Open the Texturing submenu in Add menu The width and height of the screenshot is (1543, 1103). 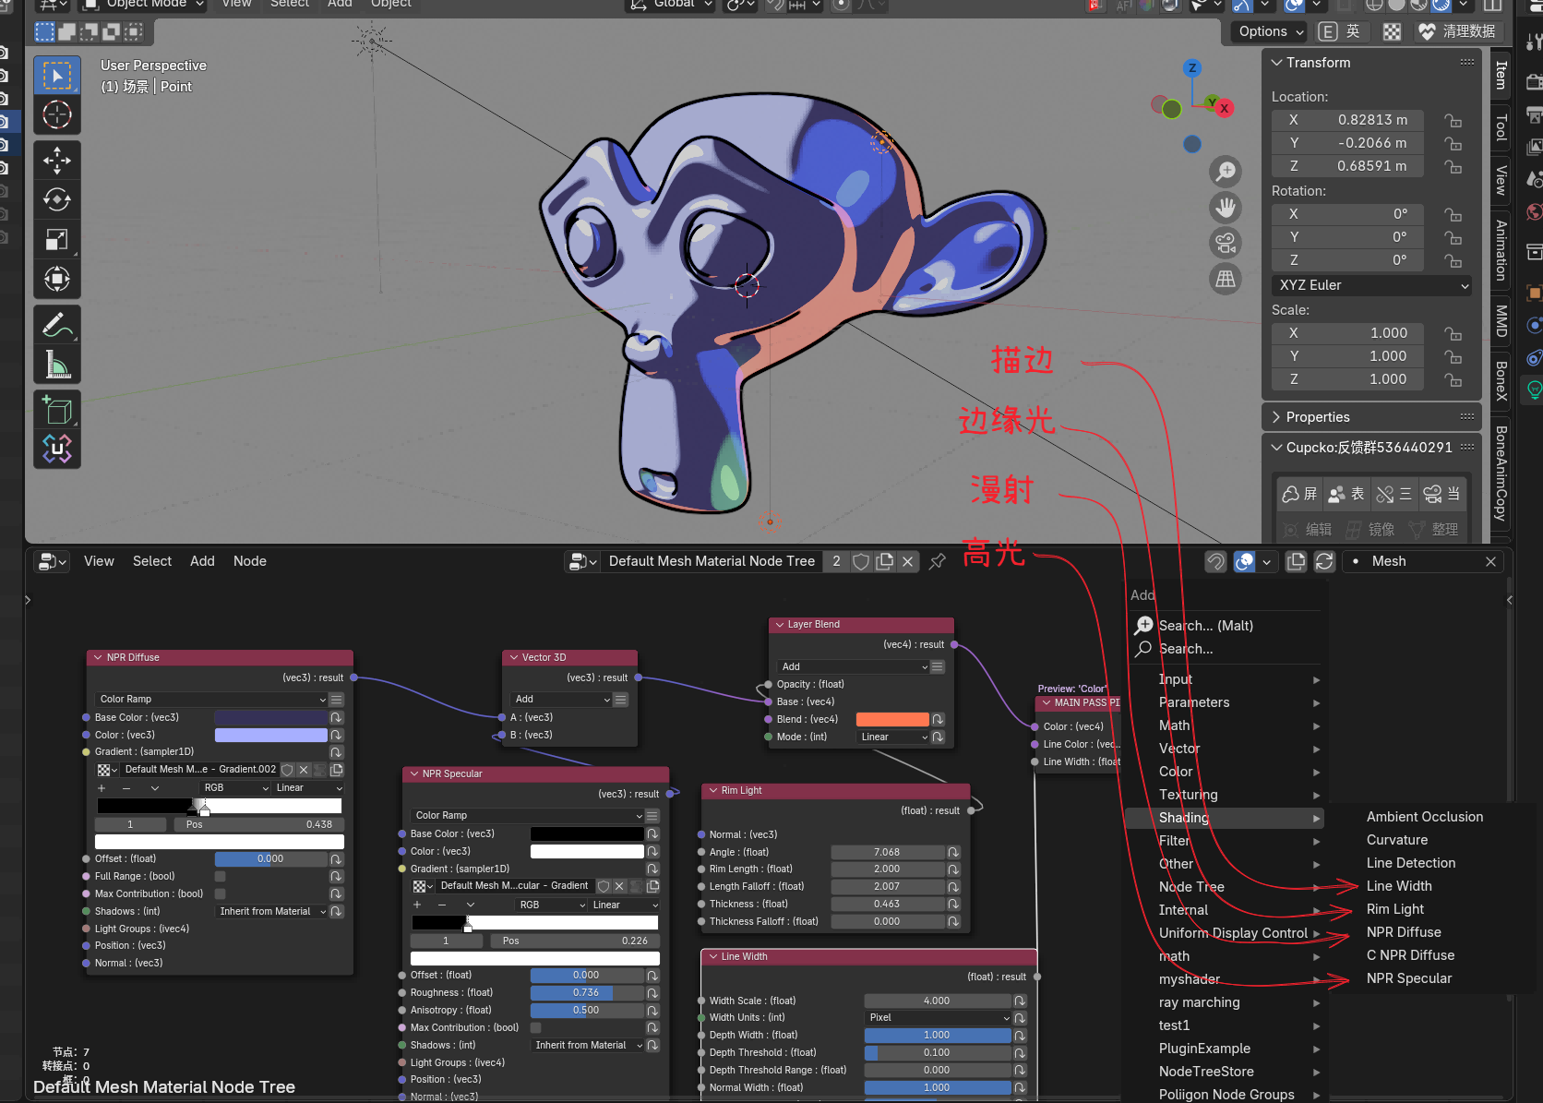click(x=1189, y=795)
